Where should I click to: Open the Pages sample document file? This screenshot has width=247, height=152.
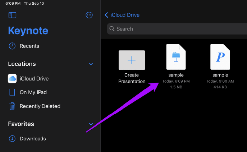(x=220, y=57)
